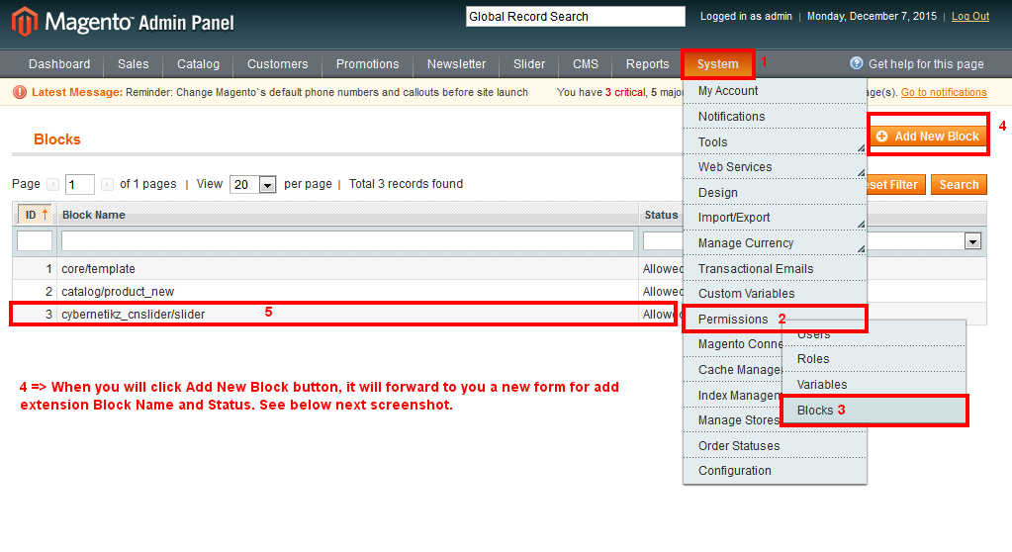This screenshot has height=552, width=1012.
Task: Select Blocks in Permissions submenu
Action: click(874, 411)
